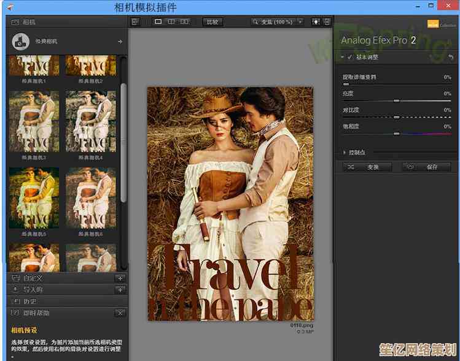Uncheck the 基本调整 checkbox

(349, 57)
